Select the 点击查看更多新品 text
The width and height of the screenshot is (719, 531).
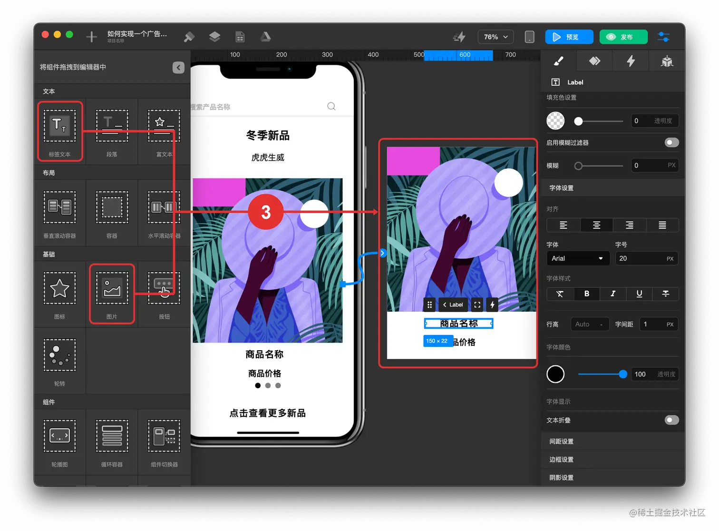tap(268, 413)
